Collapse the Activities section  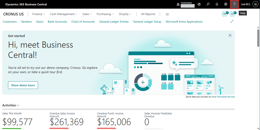[11, 105]
